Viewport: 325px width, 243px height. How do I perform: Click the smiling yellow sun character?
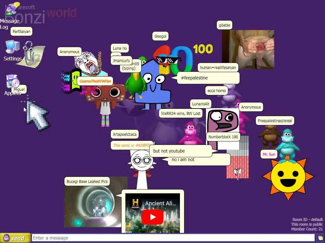[288, 178]
